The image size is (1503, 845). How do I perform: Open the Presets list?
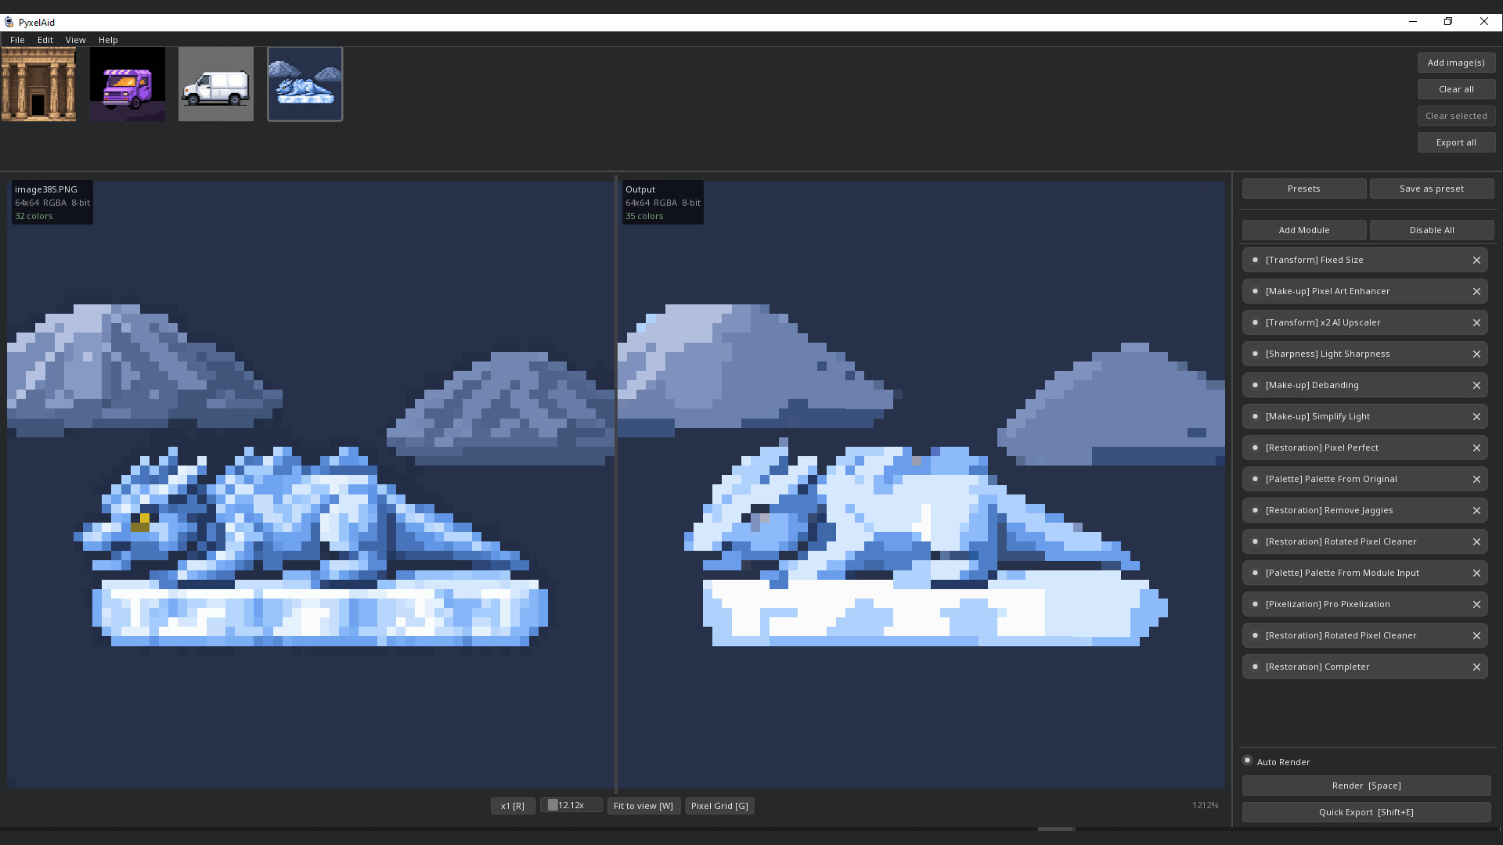(1304, 189)
